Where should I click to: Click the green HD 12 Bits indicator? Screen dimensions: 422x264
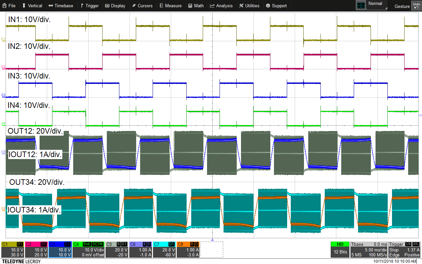coord(340,249)
